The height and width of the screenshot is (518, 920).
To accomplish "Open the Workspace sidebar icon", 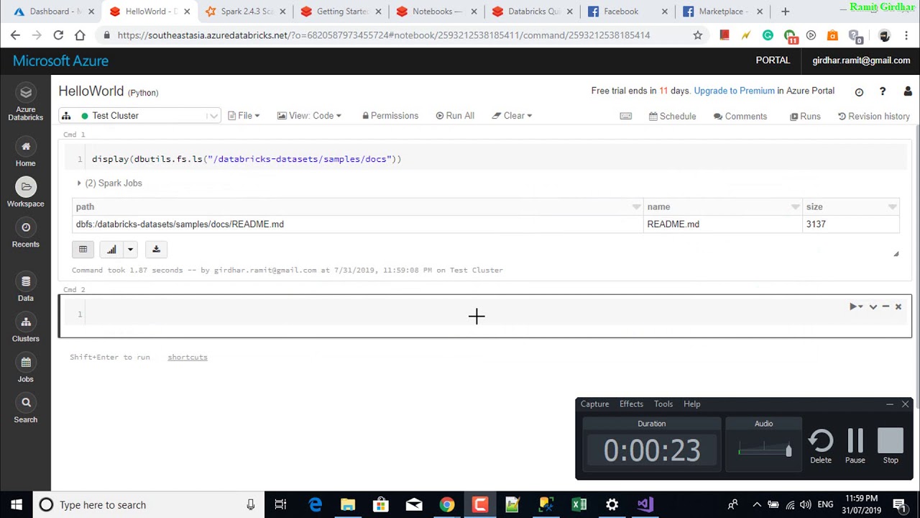I will [x=26, y=193].
